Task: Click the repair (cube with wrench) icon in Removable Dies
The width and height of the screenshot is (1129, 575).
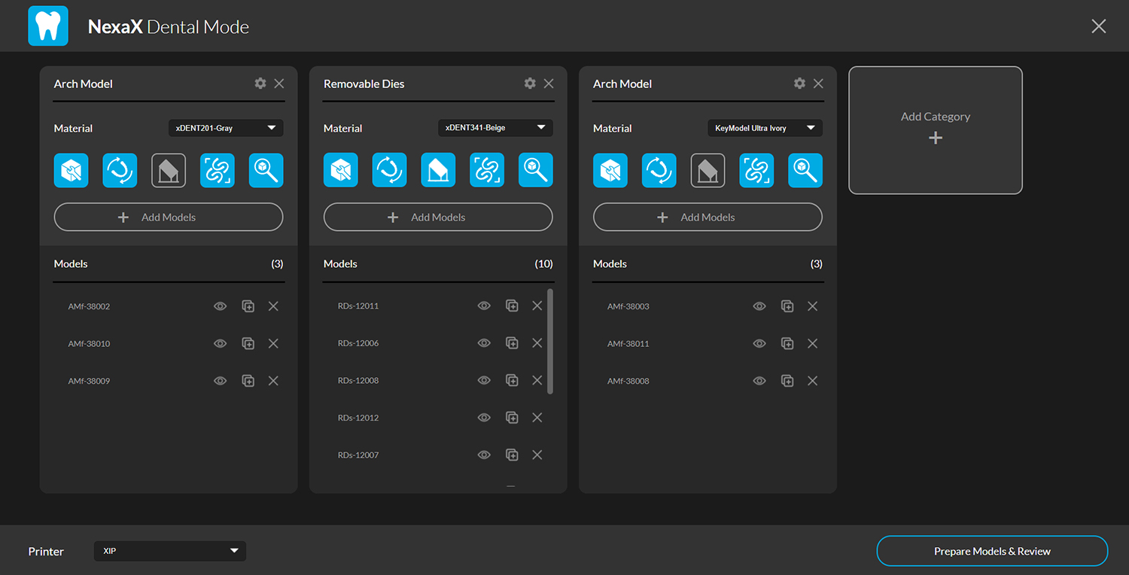Action: point(341,170)
